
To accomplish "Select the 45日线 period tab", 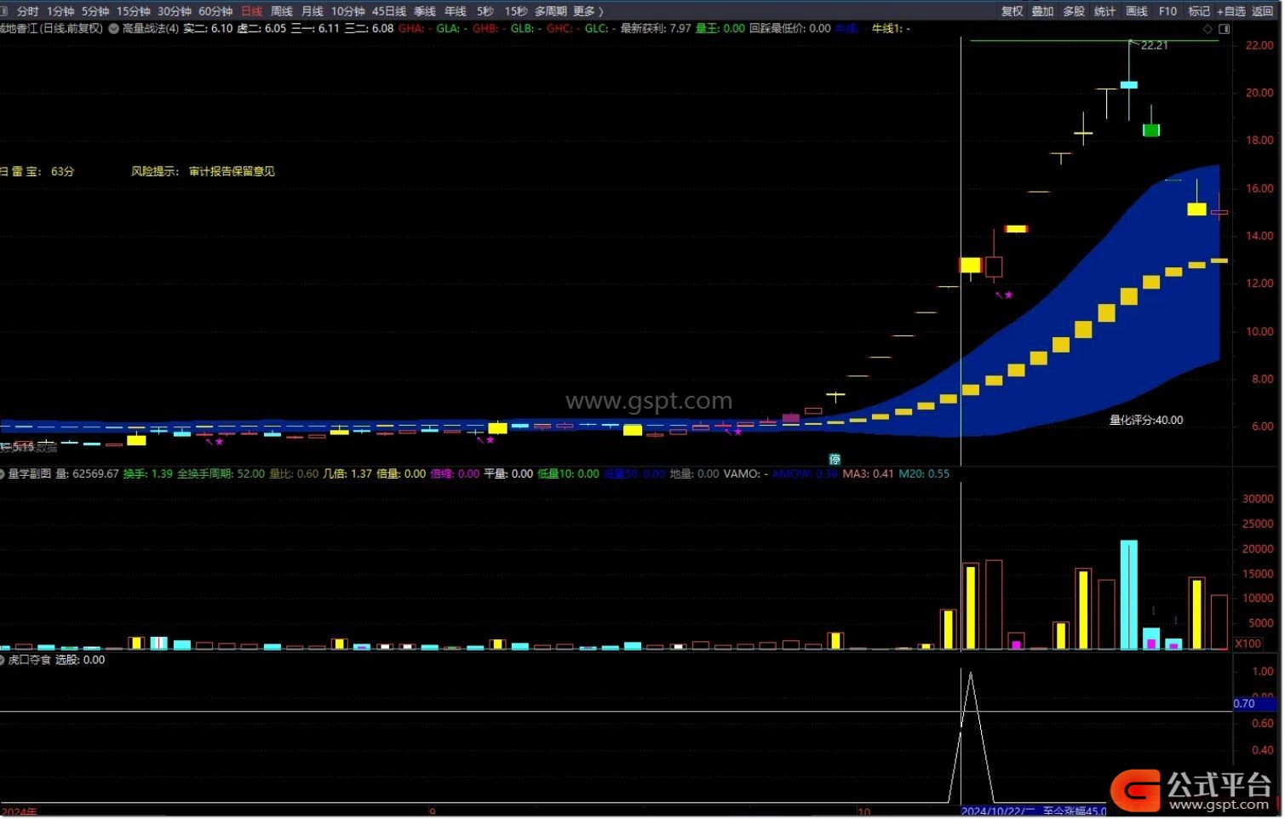I will tap(388, 11).
